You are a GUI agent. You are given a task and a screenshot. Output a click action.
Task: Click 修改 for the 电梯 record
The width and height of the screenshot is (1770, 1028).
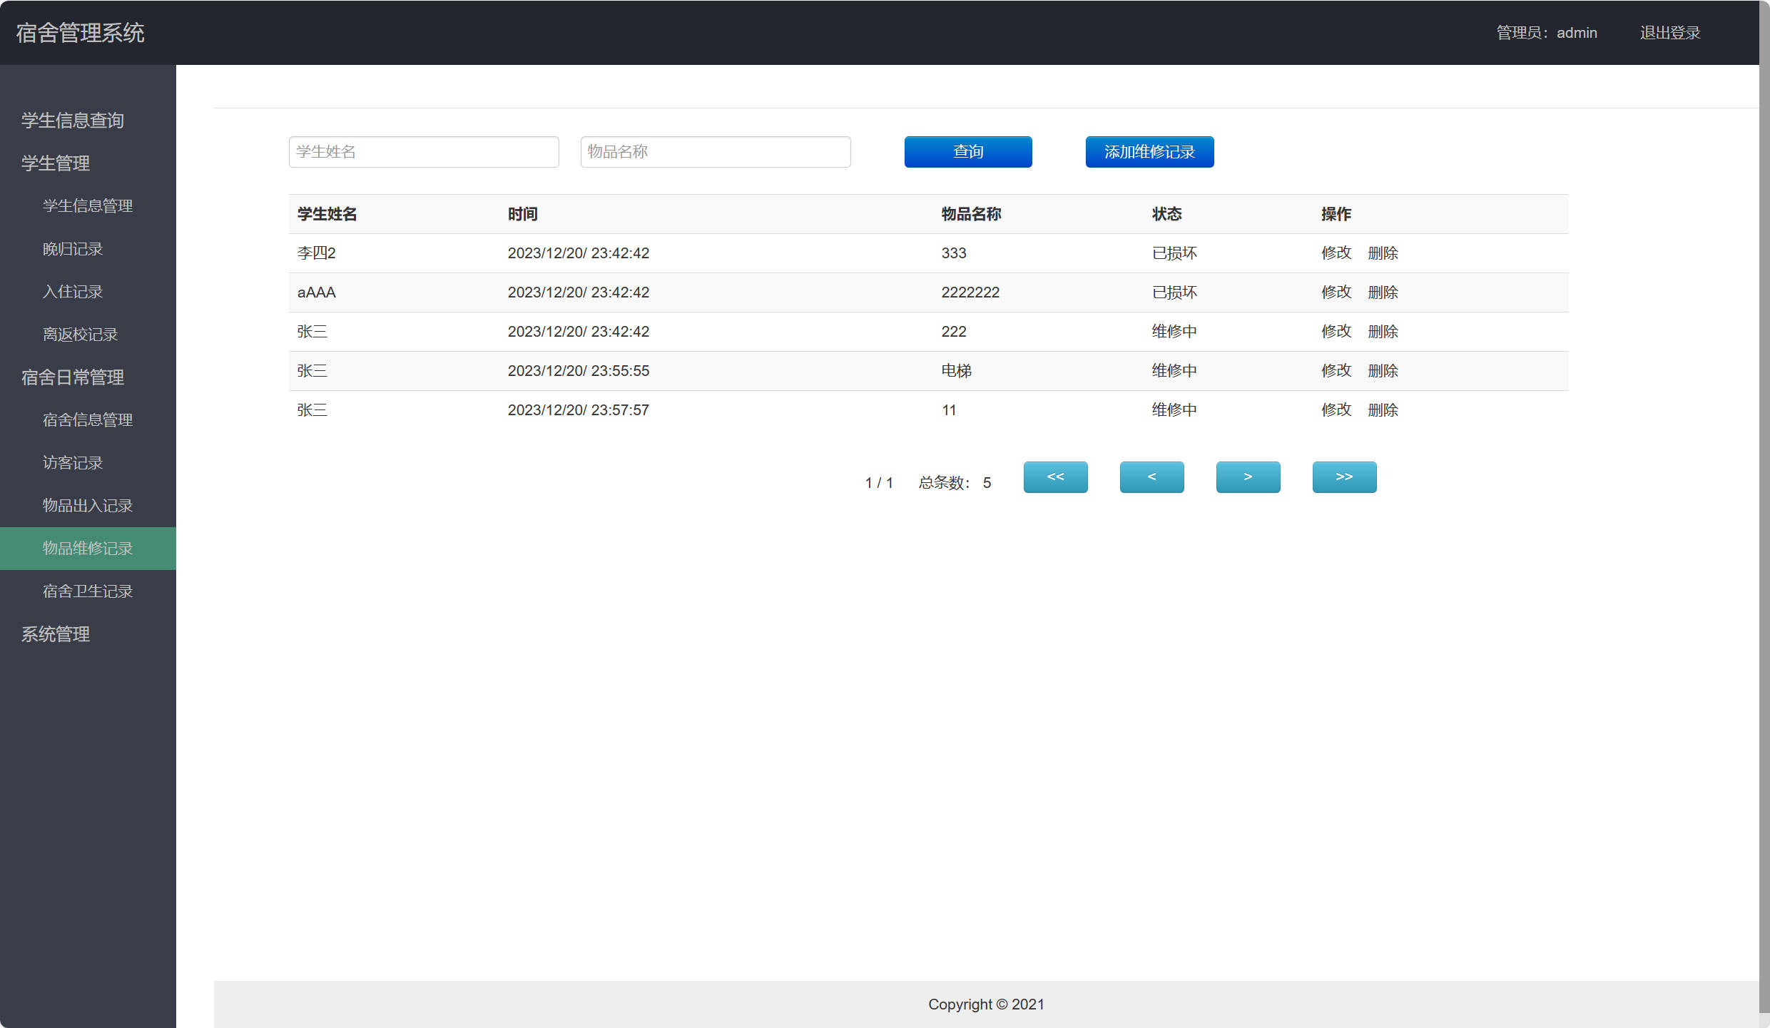[1336, 371]
